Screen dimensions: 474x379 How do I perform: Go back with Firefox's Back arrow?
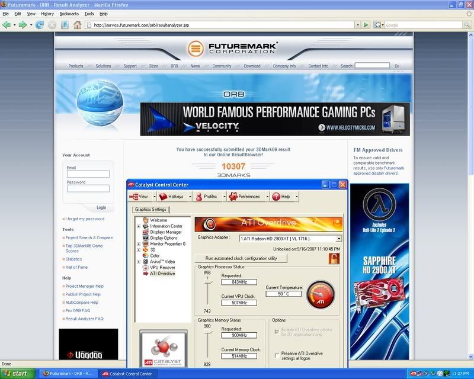point(6,25)
